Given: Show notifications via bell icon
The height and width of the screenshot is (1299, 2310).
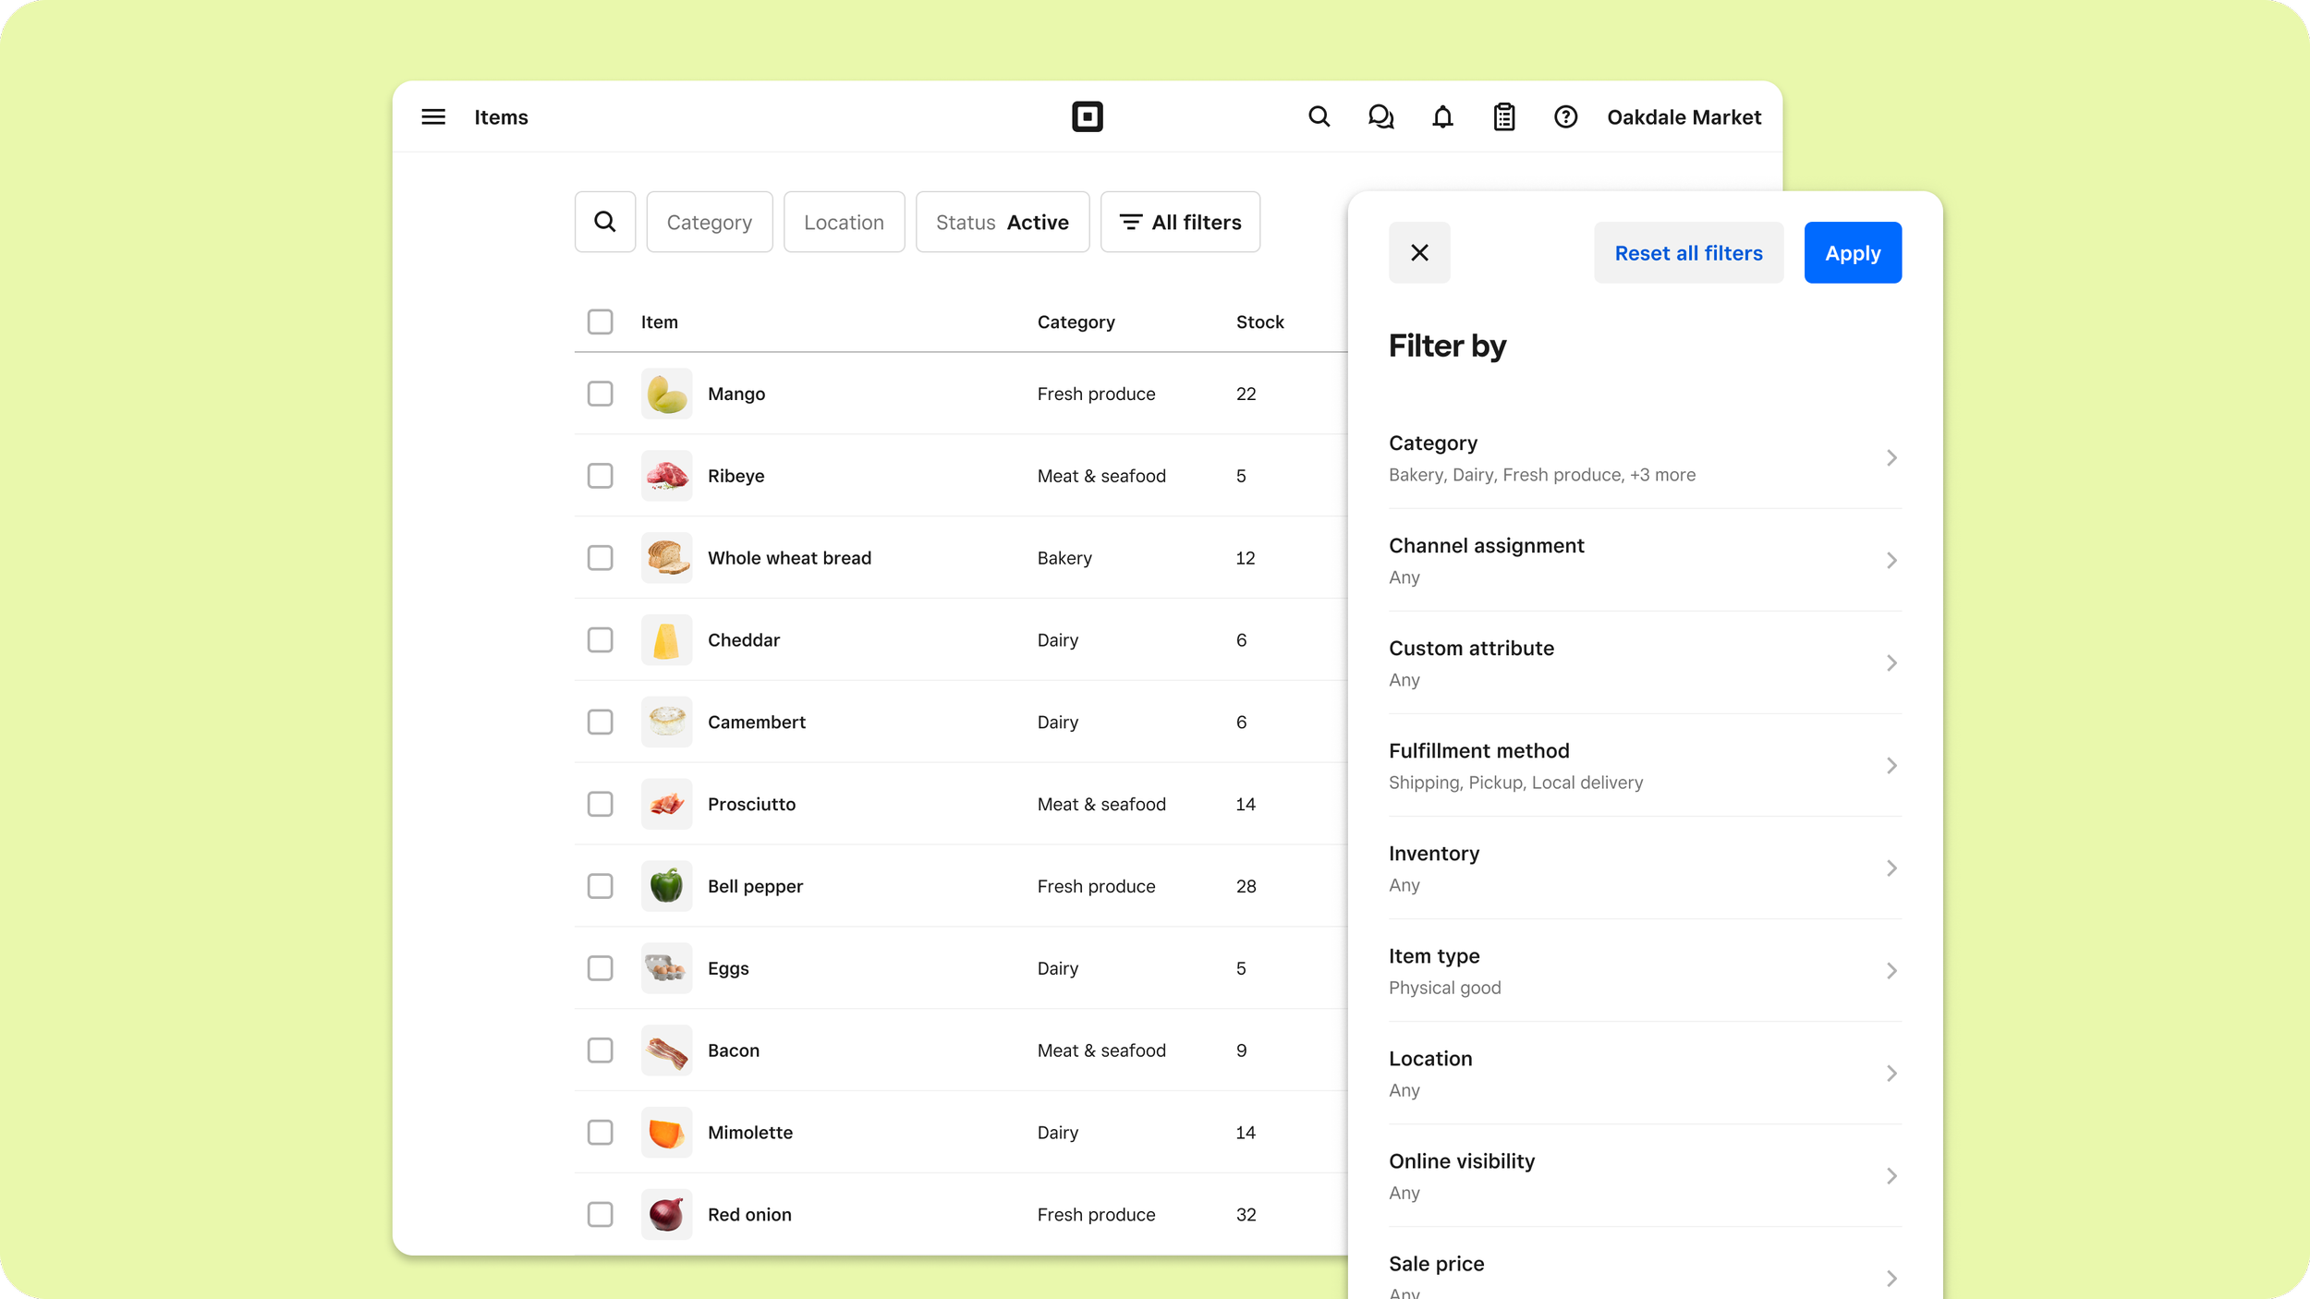Looking at the screenshot, I should click(1442, 117).
